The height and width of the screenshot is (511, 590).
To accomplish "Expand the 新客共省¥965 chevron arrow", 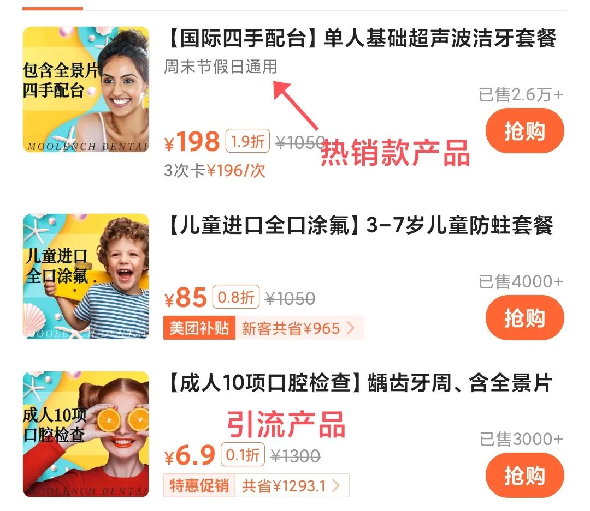I will coord(351,328).
